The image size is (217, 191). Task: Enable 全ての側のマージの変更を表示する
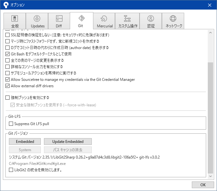[7, 60]
